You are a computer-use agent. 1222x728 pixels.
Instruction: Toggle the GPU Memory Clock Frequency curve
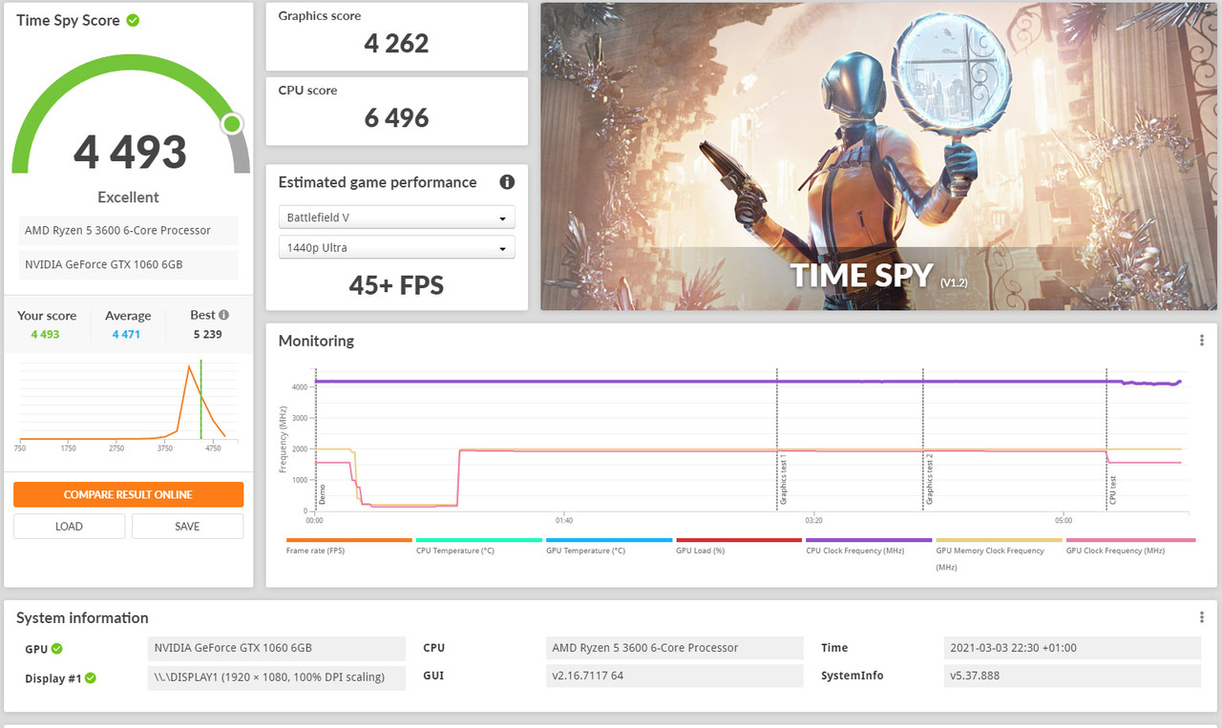pyautogui.click(x=999, y=539)
